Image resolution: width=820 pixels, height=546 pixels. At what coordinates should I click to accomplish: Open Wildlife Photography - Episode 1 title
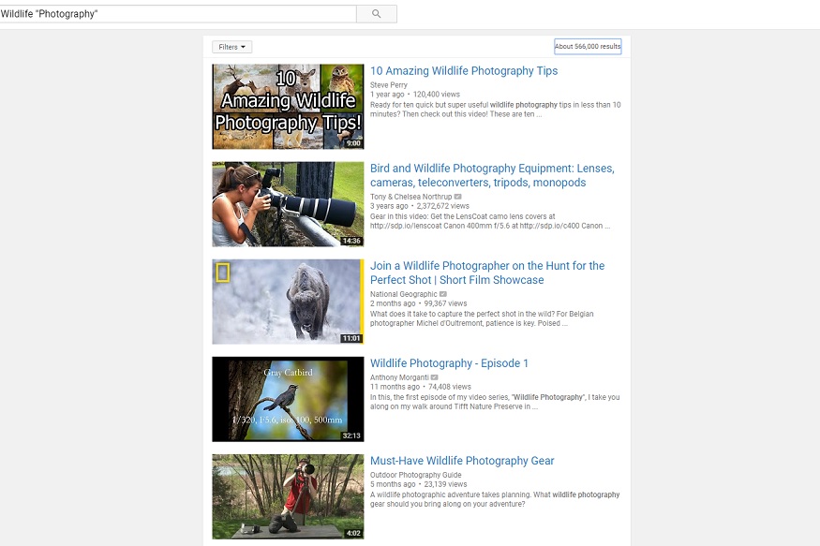449,363
